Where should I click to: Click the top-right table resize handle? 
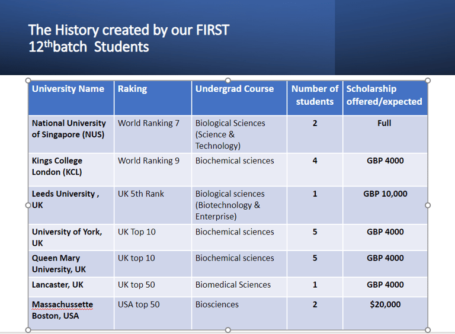pos(428,81)
